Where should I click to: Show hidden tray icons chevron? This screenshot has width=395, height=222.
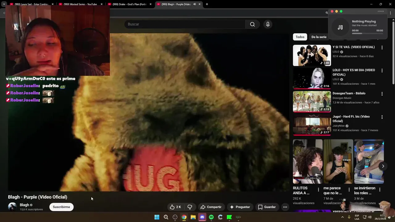coord(342,217)
